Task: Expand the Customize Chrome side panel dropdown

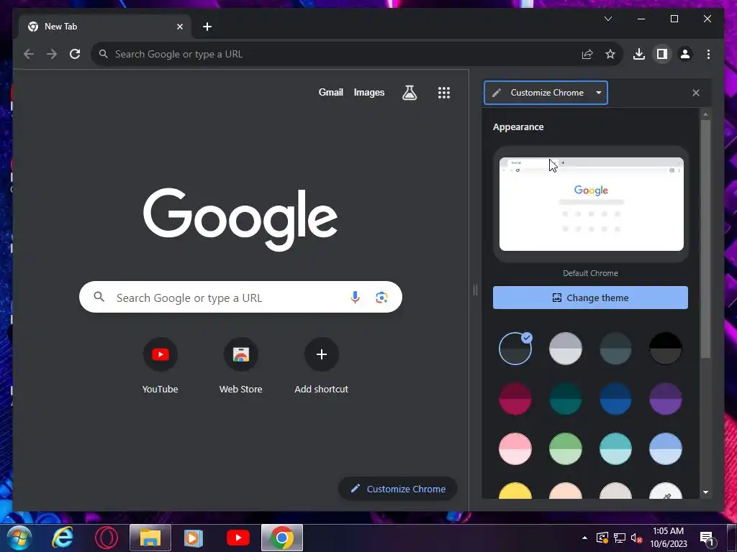Action: (546, 93)
